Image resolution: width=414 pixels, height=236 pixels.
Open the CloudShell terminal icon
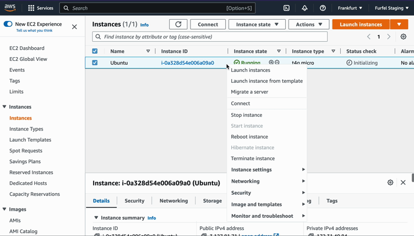click(x=286, y=8)
